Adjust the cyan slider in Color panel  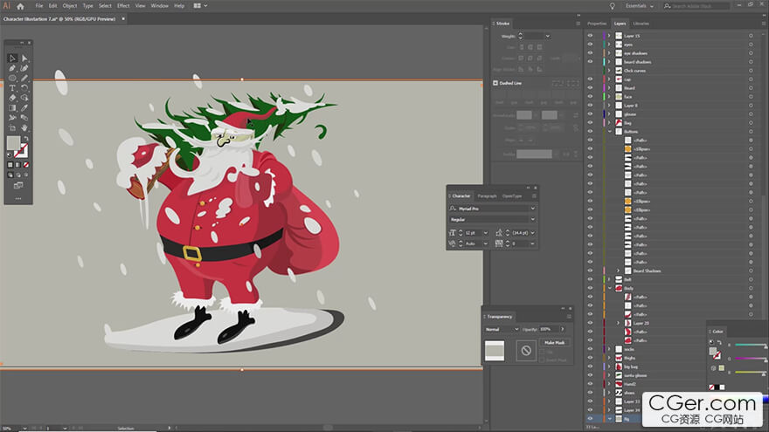[751, 346]
